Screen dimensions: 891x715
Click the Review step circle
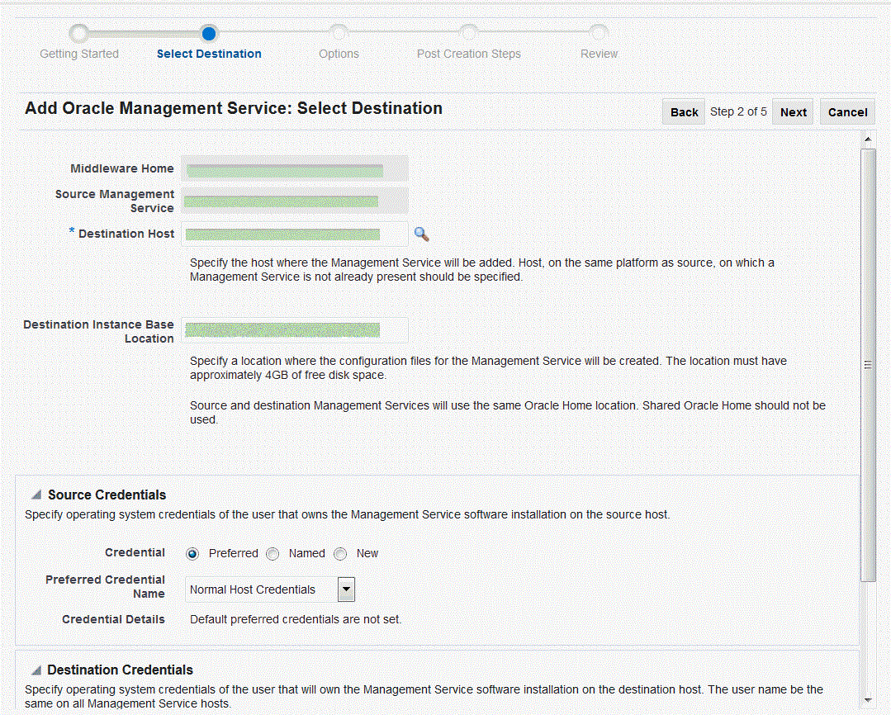click(599, 33)
